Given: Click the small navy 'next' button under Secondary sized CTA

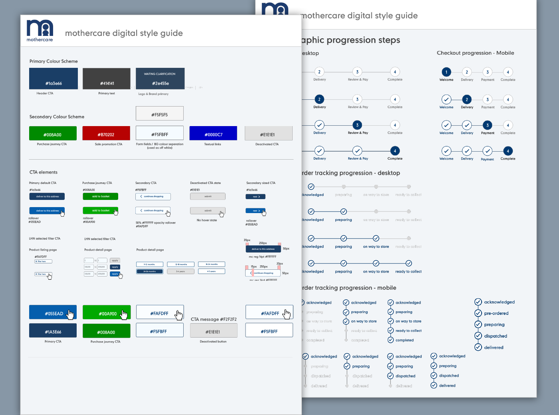Looking at the screenshot, I should (x=256, y=197).
